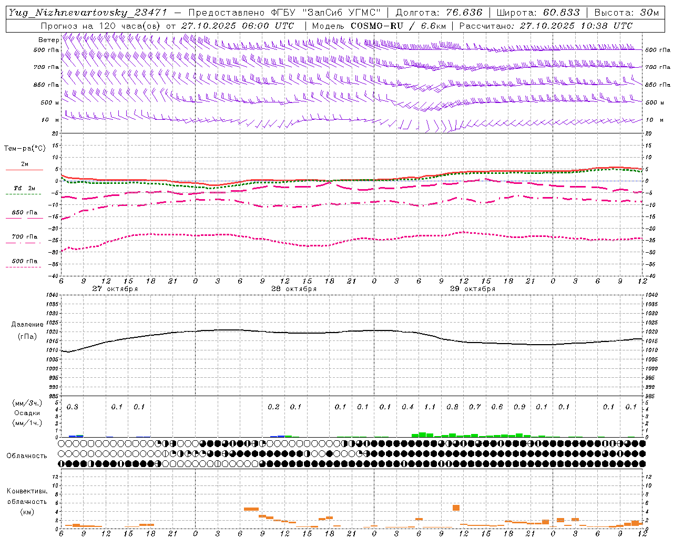Viewport: 673px width, 538px height.
Task: Select the computed time 27.10.2025 10:38 UTC
Action: click(576, 26)
